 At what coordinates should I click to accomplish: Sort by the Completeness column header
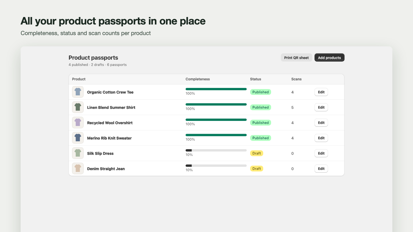click(x=198, y=79)
